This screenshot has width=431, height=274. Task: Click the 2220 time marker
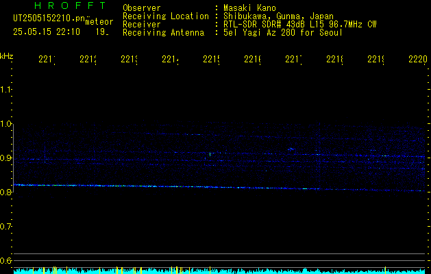[418, 60]
